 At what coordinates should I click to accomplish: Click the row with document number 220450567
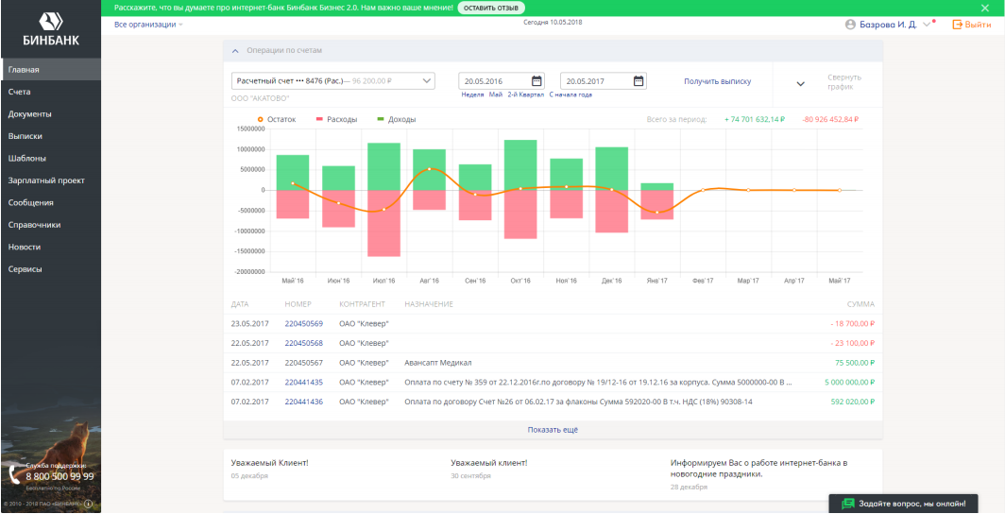[553, 363]
